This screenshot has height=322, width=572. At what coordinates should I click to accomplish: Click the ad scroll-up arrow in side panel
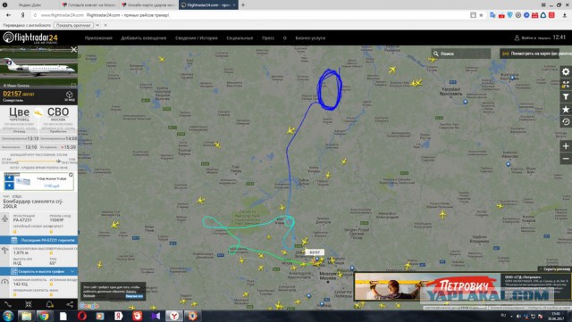[x=9, y=178]
